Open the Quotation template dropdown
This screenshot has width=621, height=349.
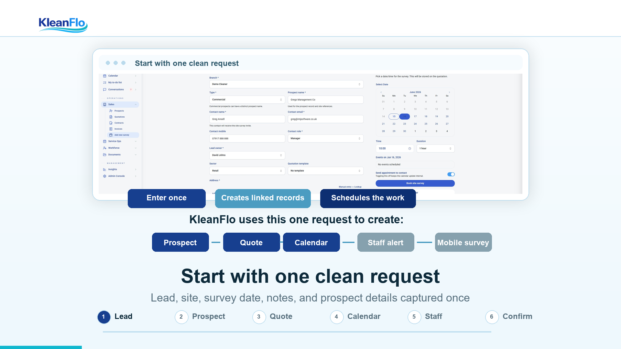click(326, 171)
